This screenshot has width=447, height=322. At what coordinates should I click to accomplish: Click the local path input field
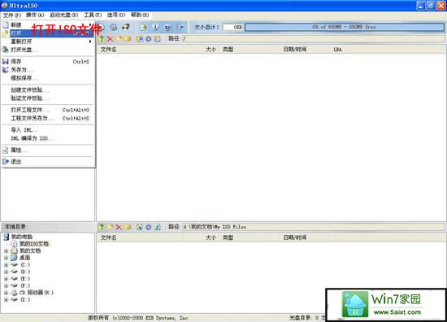313,227
